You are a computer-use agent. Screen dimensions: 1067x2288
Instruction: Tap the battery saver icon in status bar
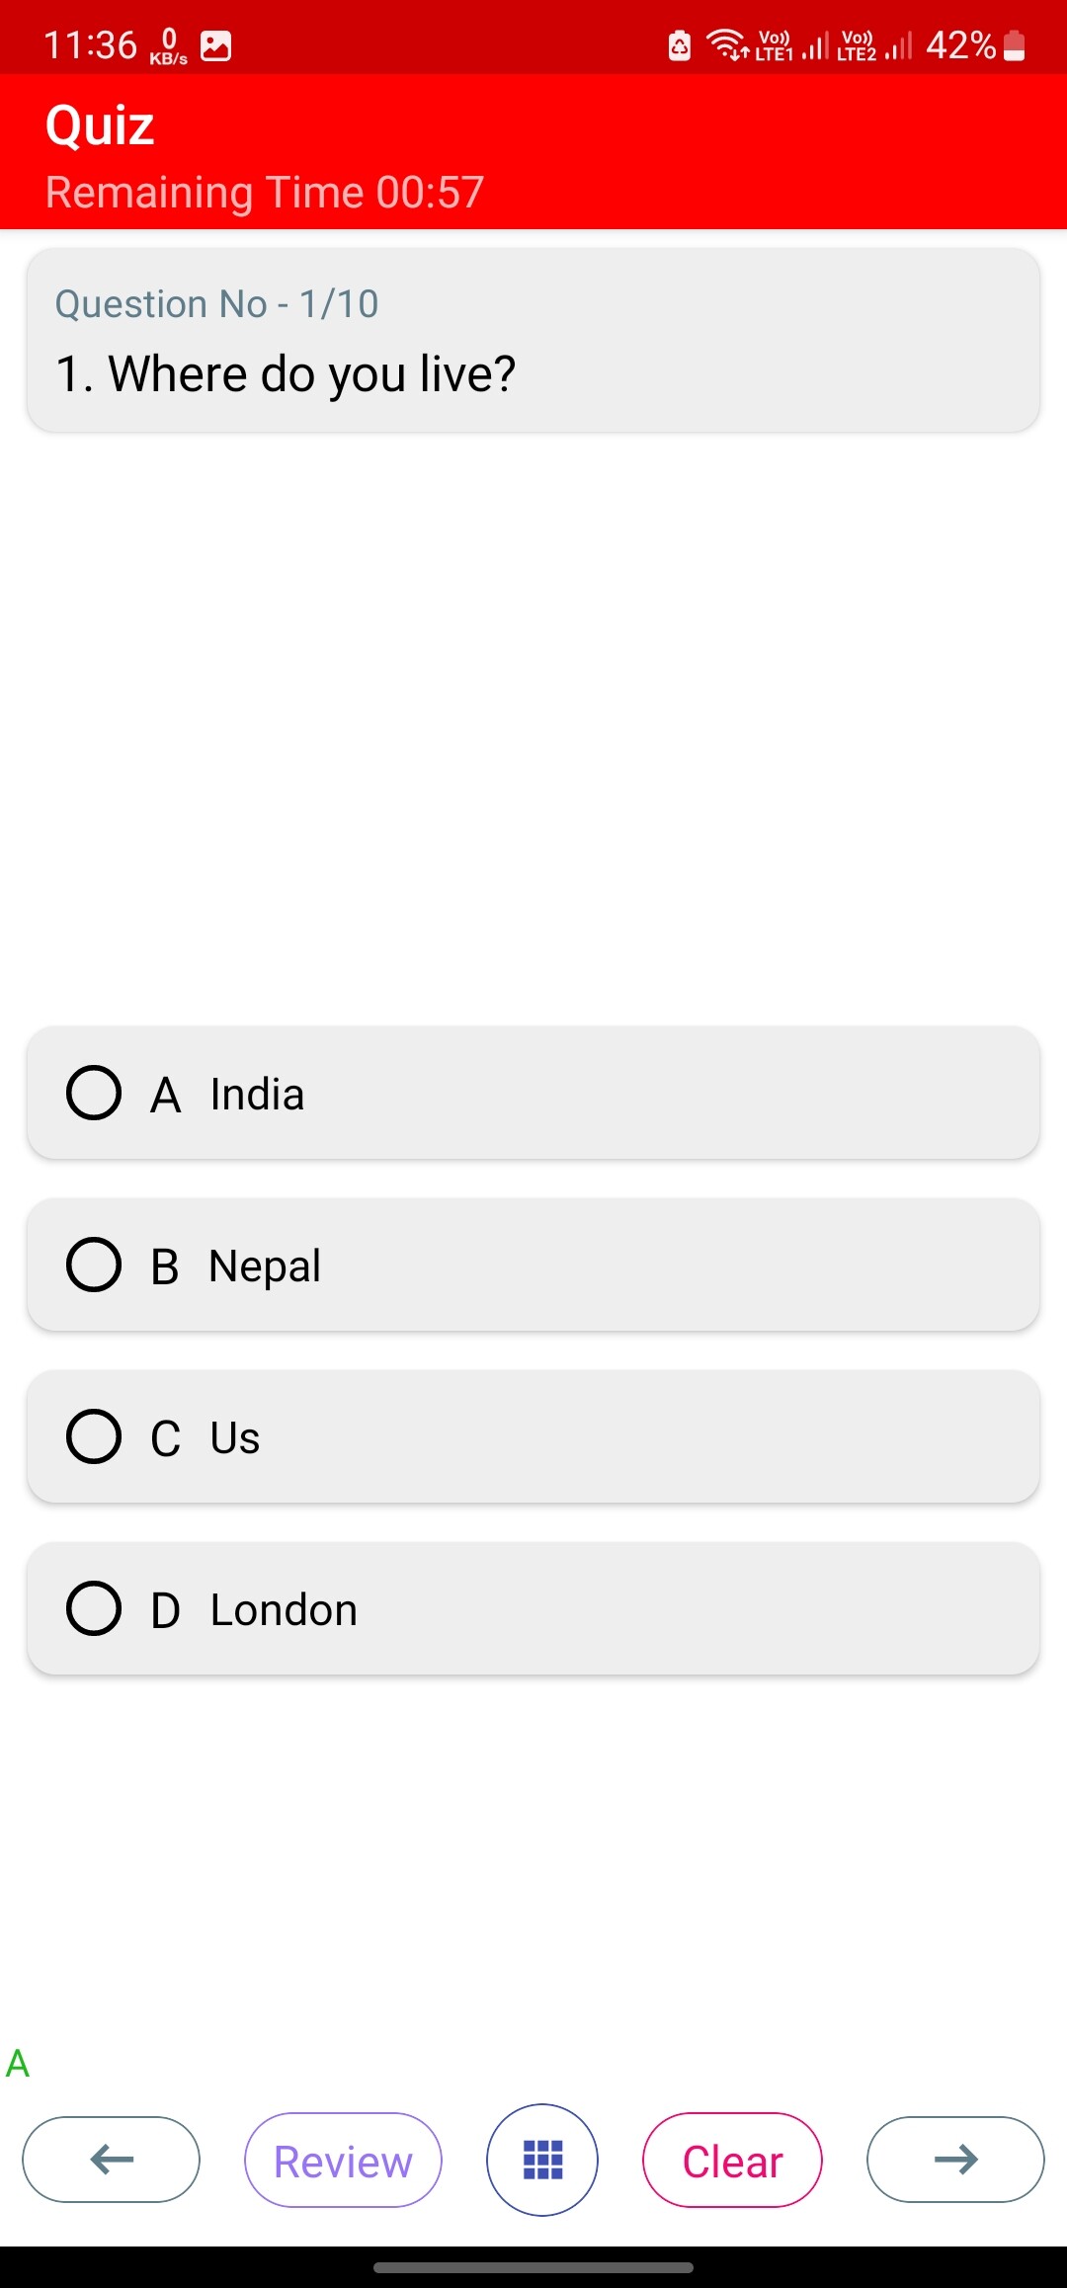pyautogui.click(x=680, y=45)
